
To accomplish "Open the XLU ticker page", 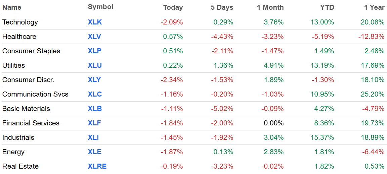I will 95,66.
